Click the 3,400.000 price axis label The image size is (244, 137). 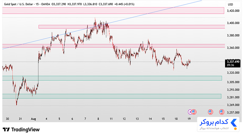point(233,23)
